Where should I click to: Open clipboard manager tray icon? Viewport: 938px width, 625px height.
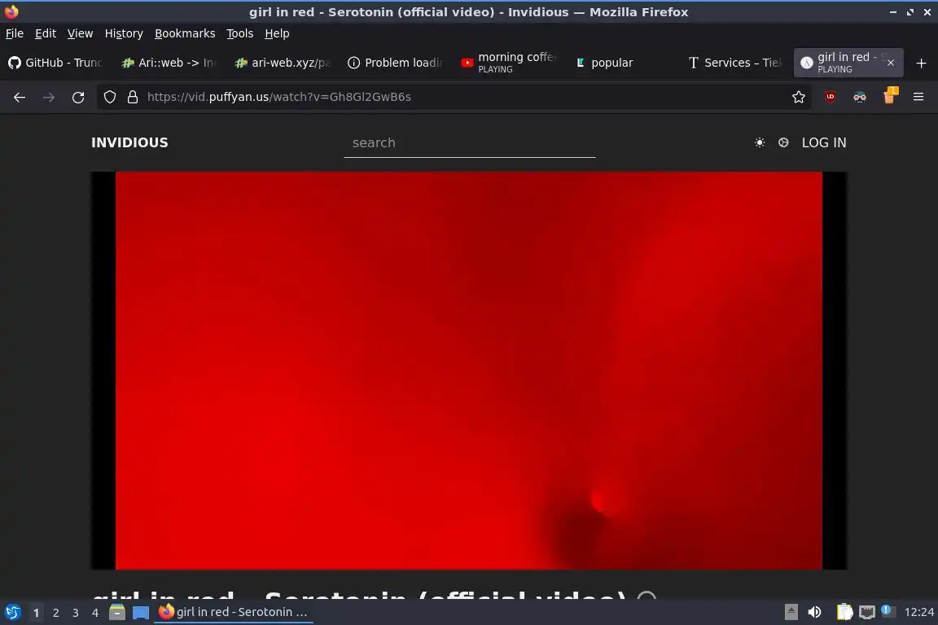pos(844,612)
